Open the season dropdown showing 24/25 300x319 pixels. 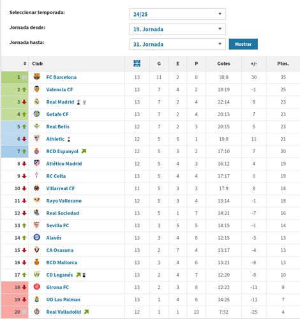click(177, 14)
